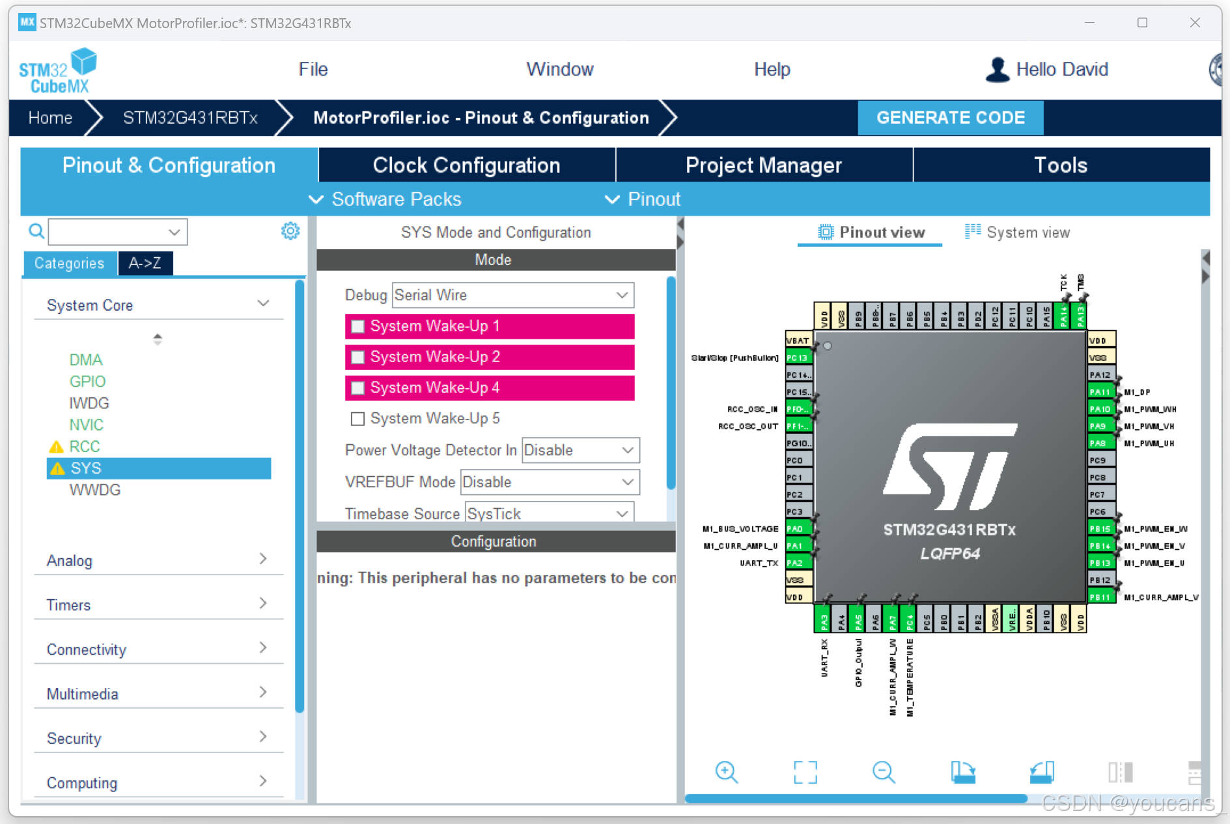Select the PA2 pin on the chip

pos(799,563)
